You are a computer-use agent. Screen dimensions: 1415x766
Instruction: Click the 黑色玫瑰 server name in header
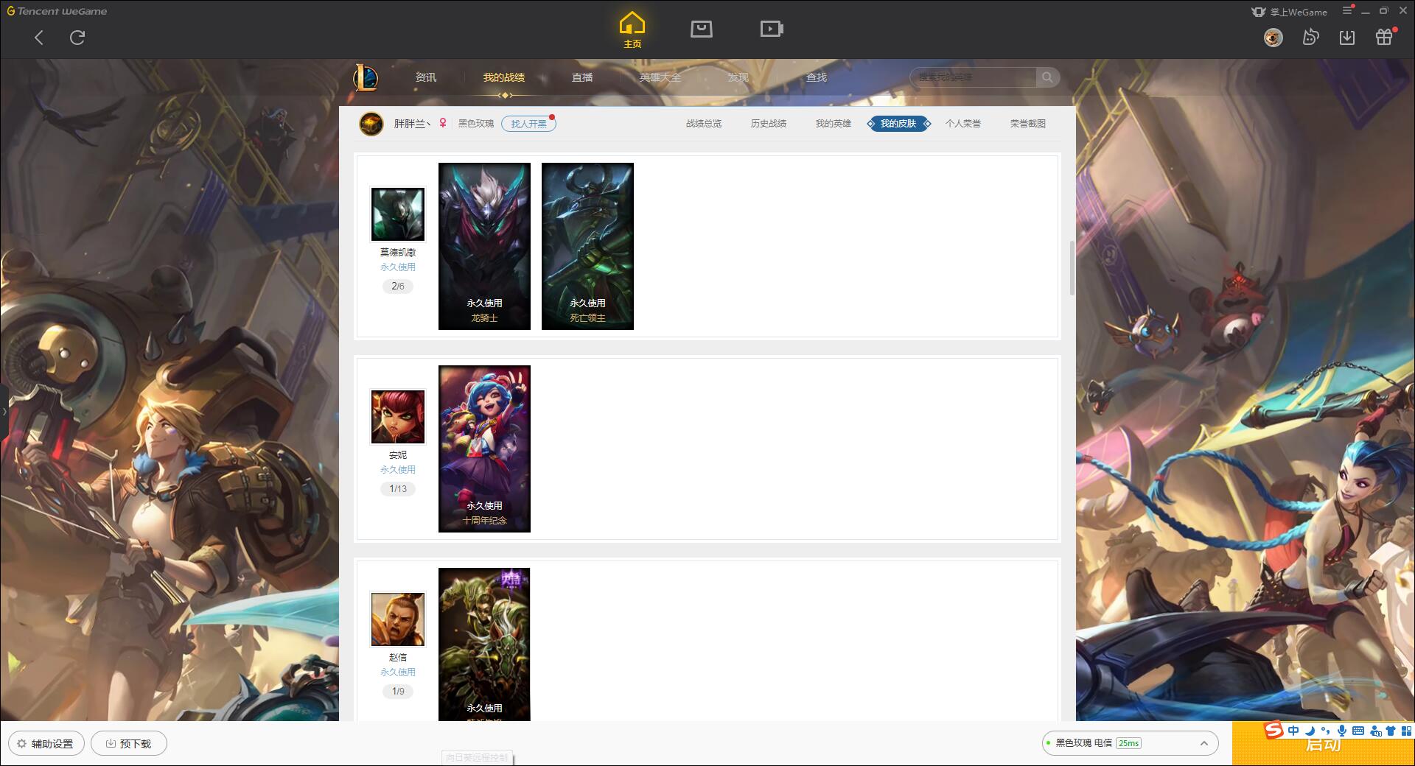pyautogui.click(x=476, y=124)
